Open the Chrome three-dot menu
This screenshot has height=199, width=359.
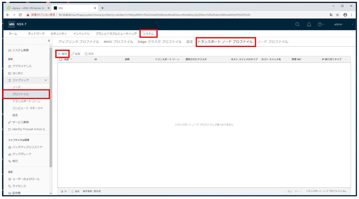(352, 15)
